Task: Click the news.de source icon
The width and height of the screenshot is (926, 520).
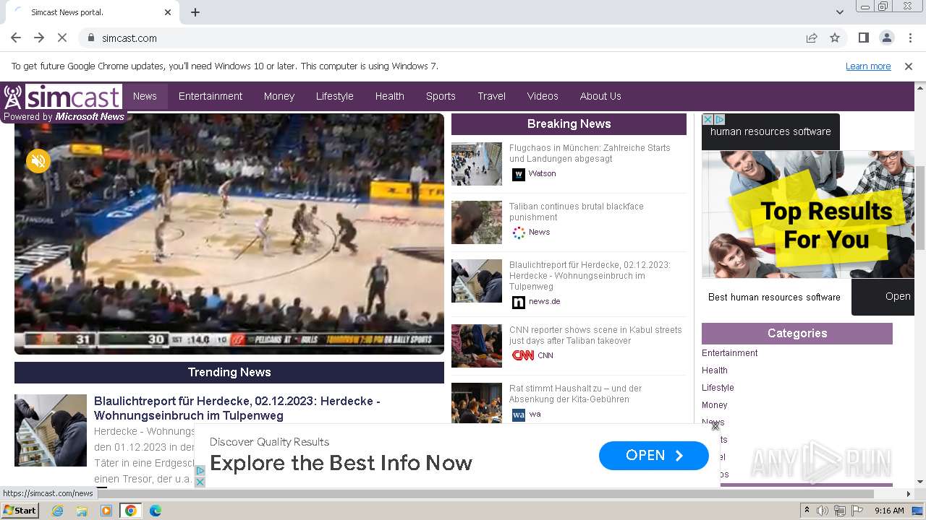Action: pyautogui.click(x=518, y=302)
